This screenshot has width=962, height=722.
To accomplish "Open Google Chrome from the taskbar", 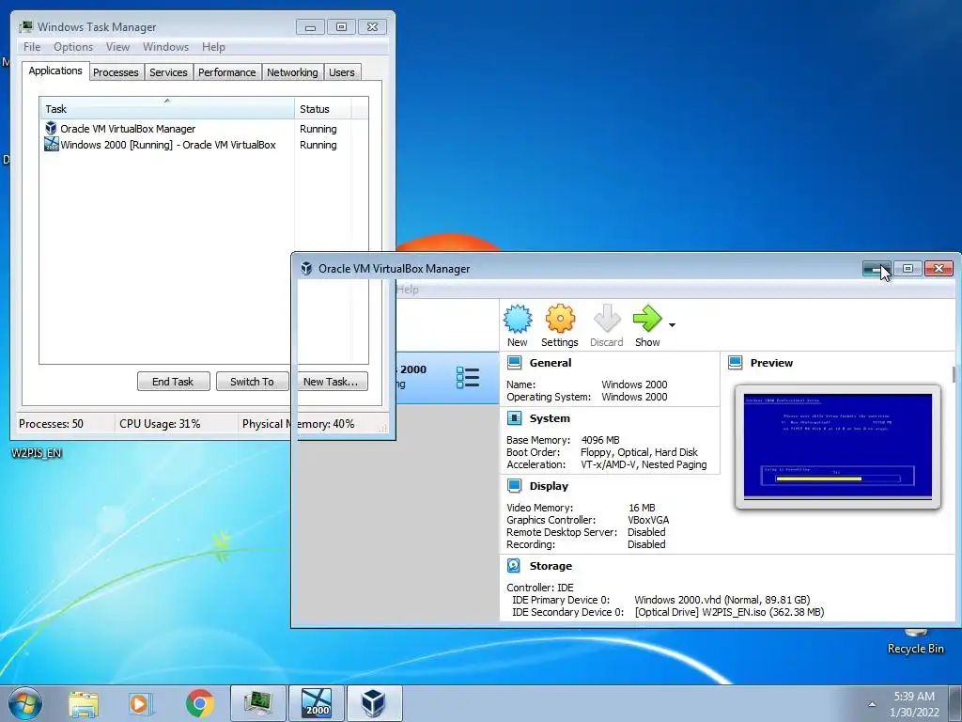I will click(199, 703).
